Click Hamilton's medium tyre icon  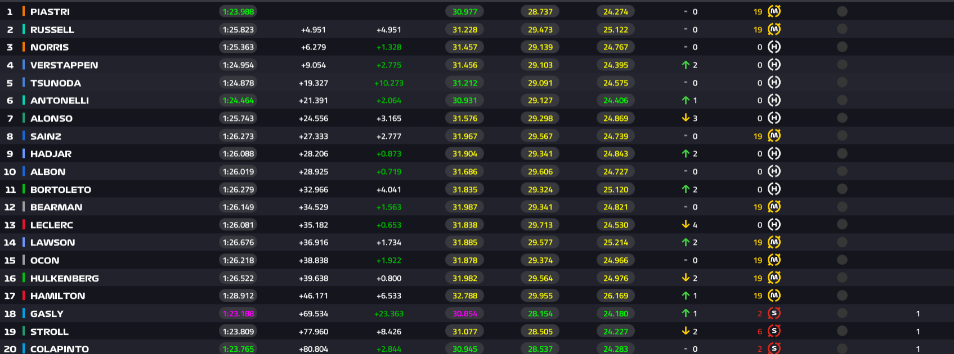pos(774,296)
